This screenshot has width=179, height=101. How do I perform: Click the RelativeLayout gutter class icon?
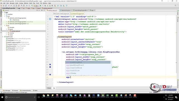tap(50, 19)
